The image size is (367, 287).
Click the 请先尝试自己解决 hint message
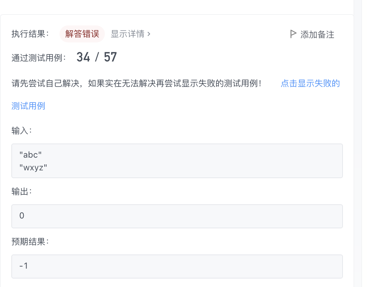[x=136, y=83]
